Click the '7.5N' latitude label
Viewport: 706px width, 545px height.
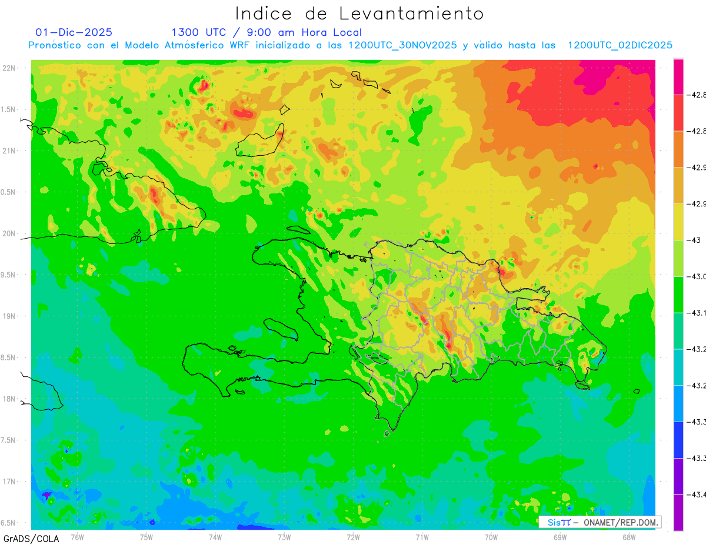[9, 440]
